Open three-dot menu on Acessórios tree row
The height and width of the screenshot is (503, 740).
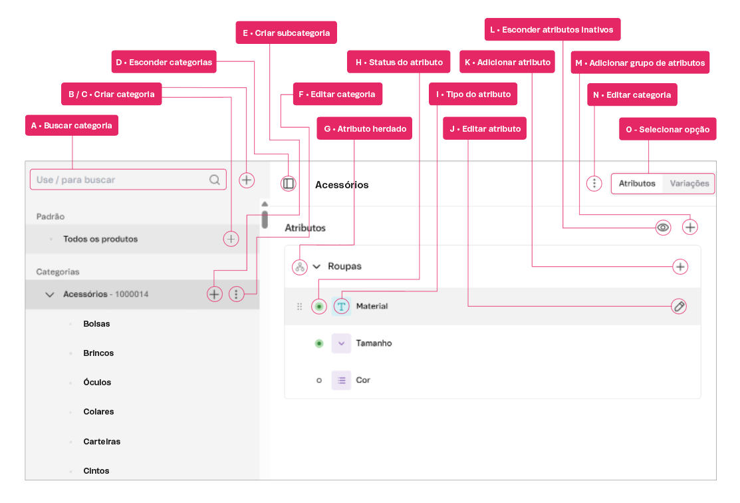[x=237, y=294]
